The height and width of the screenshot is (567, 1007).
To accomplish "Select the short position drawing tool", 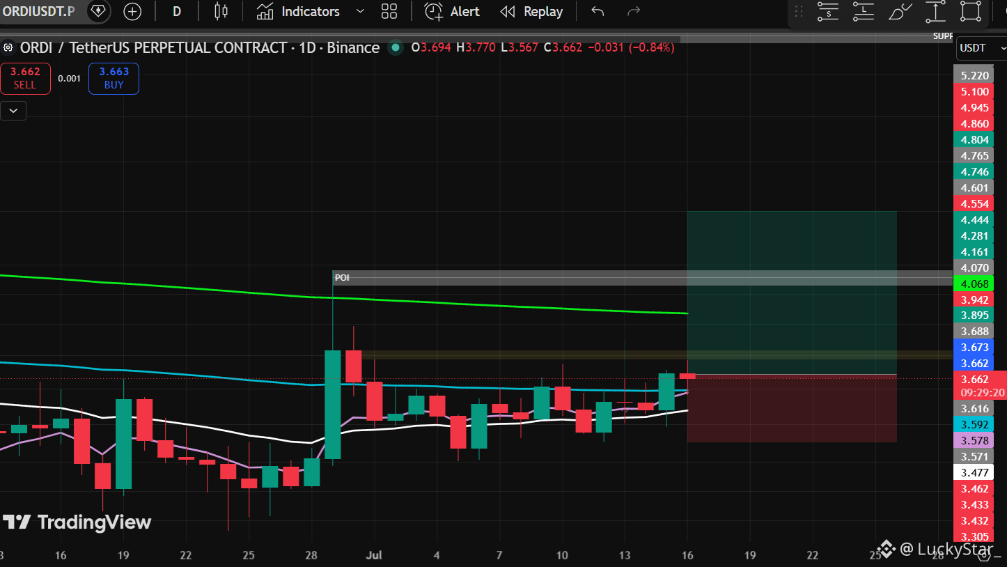I will click(x=828, y=11).
